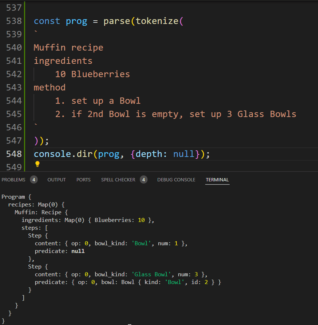Select line 544 via its line number

(x=14, y=101)
